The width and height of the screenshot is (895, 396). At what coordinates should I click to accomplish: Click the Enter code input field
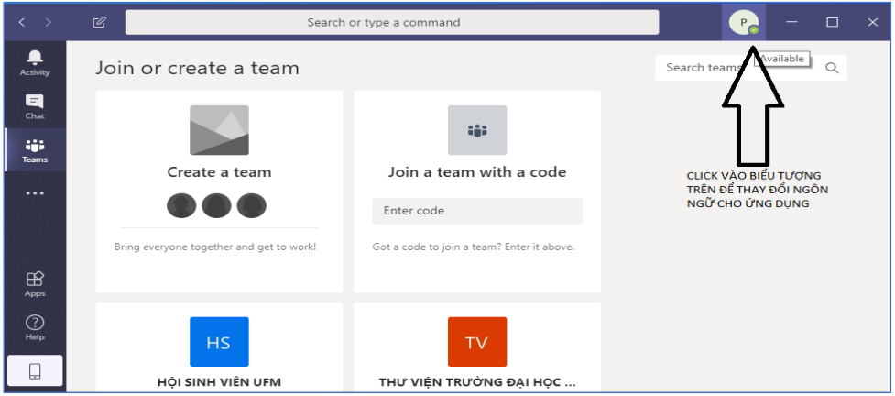coord(476,211)
